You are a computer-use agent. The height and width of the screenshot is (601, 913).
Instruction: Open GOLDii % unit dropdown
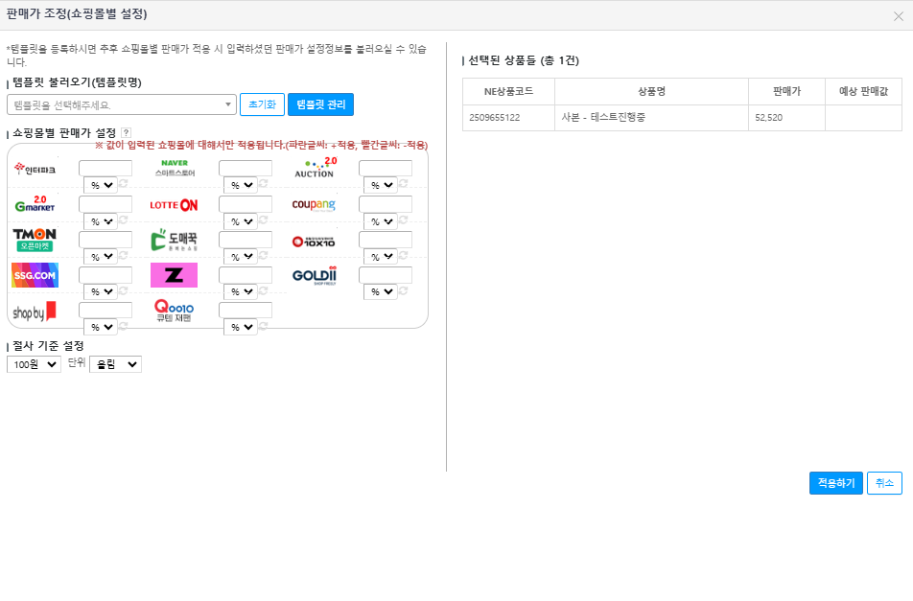(x=380, y=291)
